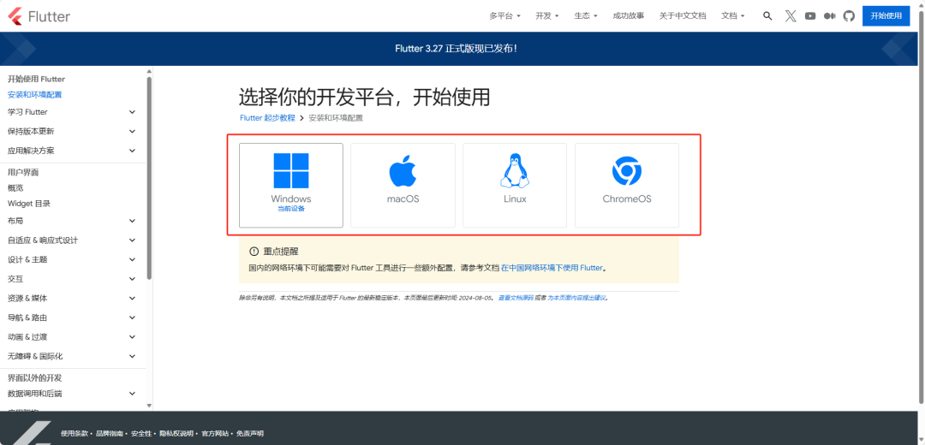Expand 动画 & 过渡 sidebar section
The height and width of the screenshot is (445, 925).
pos(72,337)
